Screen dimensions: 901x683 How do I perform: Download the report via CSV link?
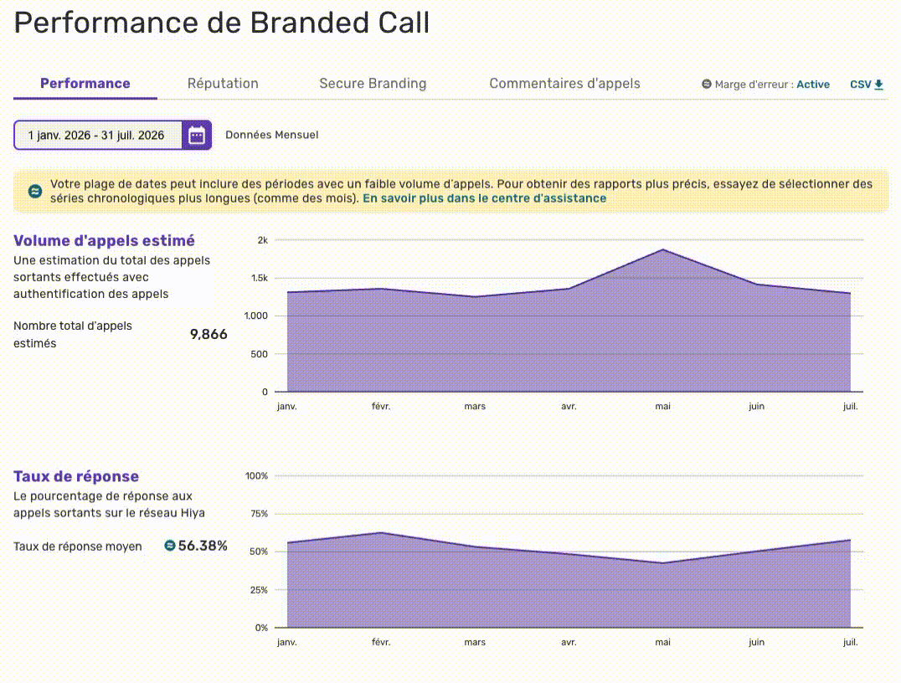point(867,85)
